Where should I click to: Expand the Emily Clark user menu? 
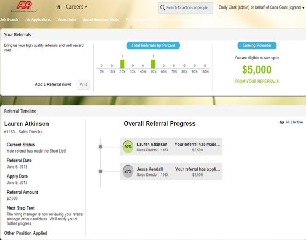(x=261, y=7)
